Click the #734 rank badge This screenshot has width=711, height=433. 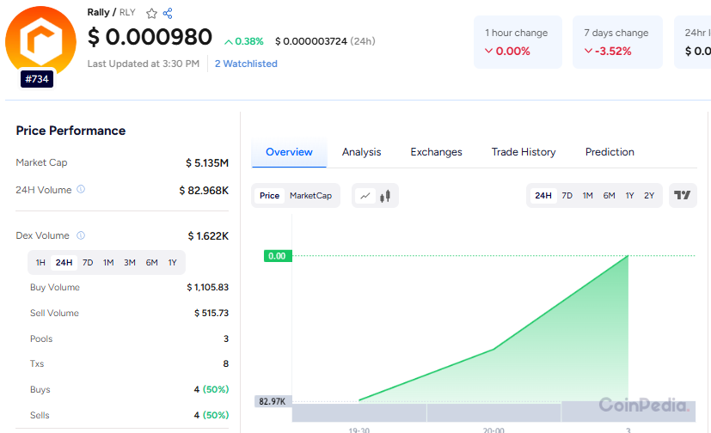click(37, 79)
